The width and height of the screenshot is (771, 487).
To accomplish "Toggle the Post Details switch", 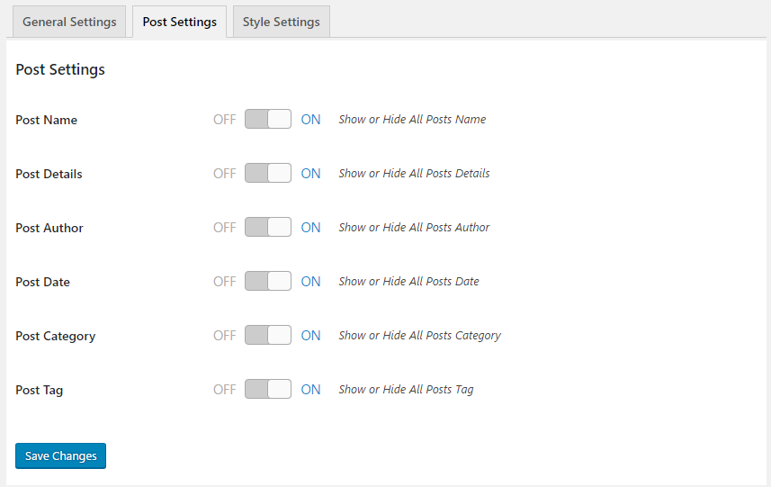I will [x=268, y=173].
